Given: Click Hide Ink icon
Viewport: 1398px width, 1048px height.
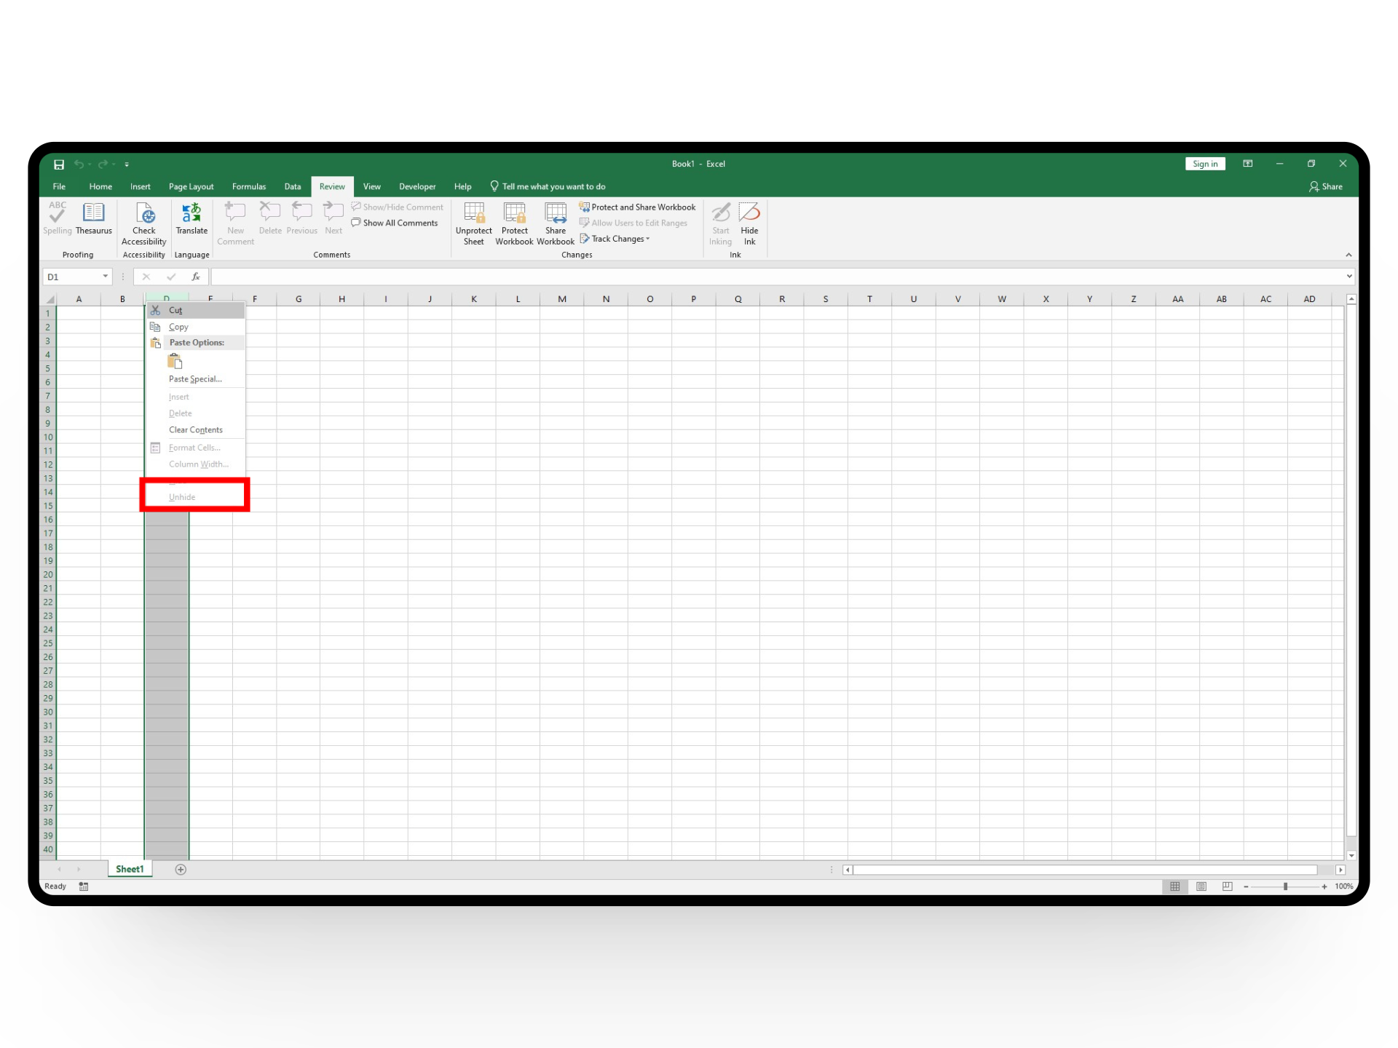Looking at the screenshot, I should (x=749, y=213).
